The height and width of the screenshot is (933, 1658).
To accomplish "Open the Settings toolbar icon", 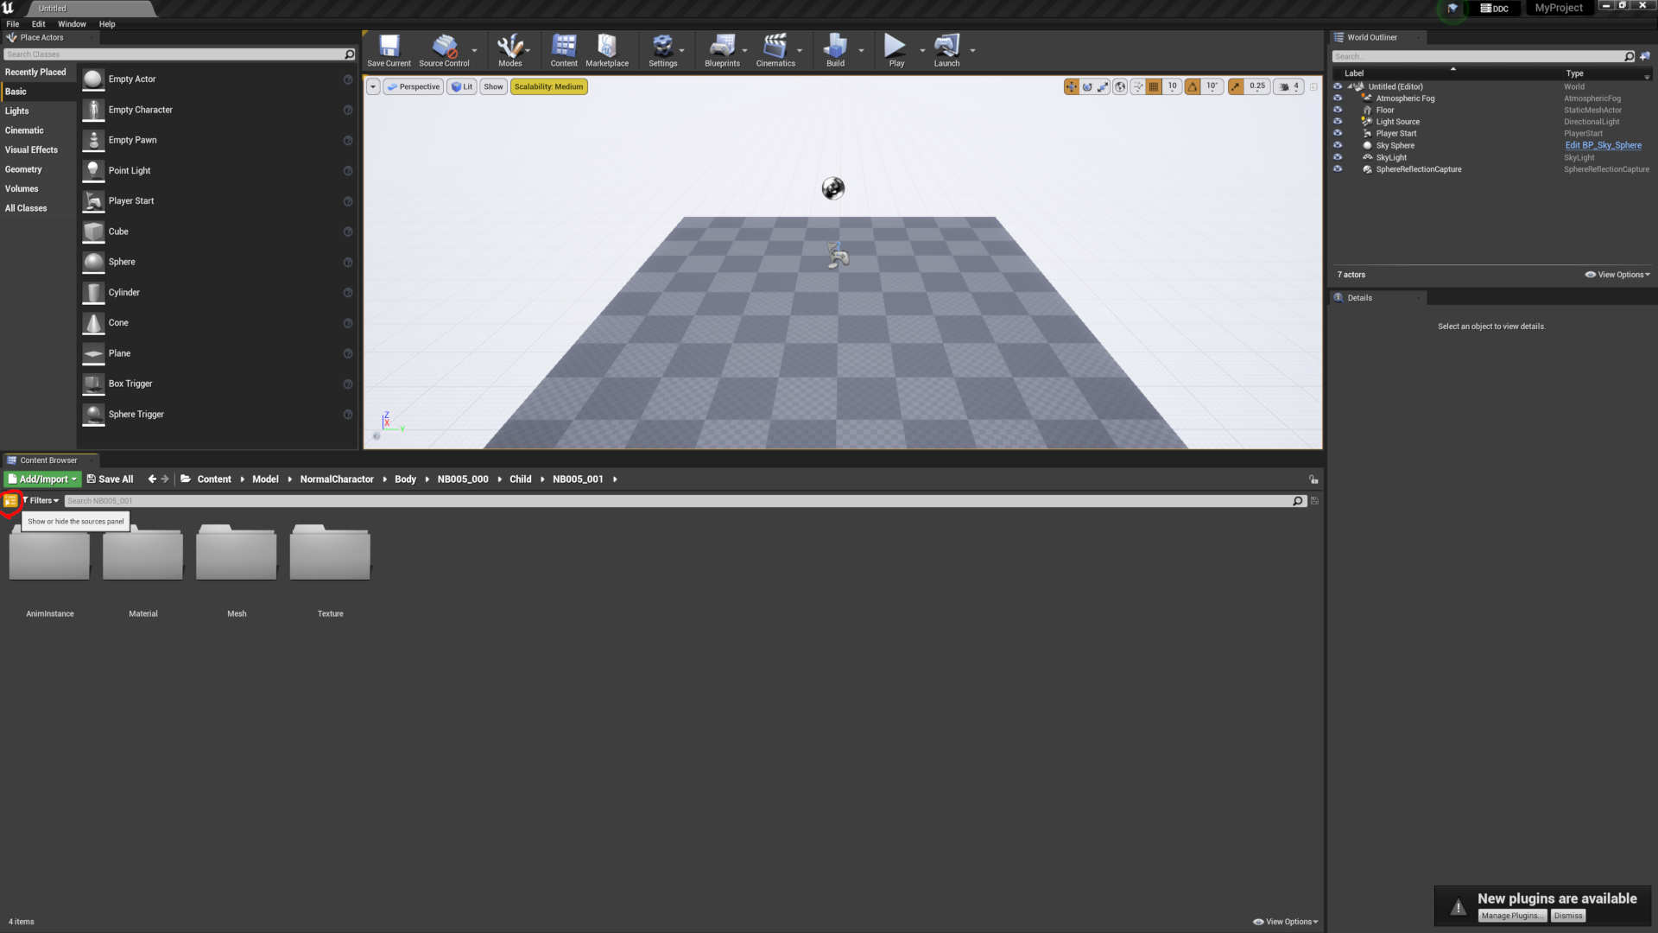I will tap(662, 50).
